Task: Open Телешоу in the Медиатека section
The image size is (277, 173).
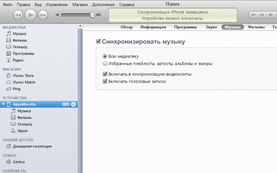Action: [x=20, y=47]
